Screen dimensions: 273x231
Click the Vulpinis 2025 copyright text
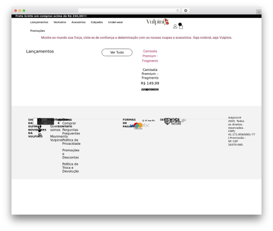241,131
